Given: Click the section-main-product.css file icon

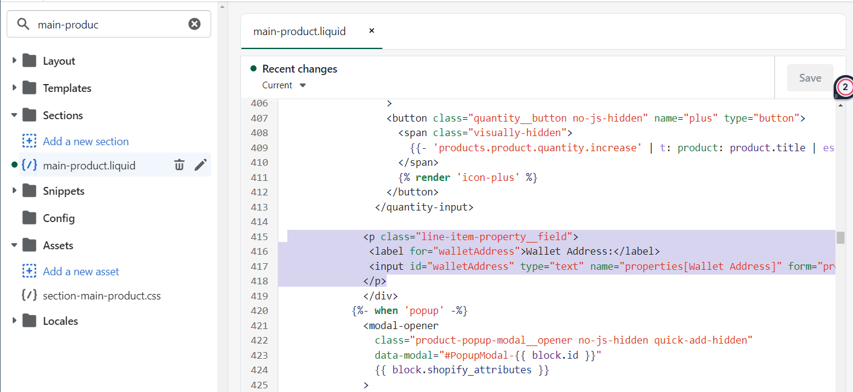Looking at the screenshot, I should click(30, 296).
